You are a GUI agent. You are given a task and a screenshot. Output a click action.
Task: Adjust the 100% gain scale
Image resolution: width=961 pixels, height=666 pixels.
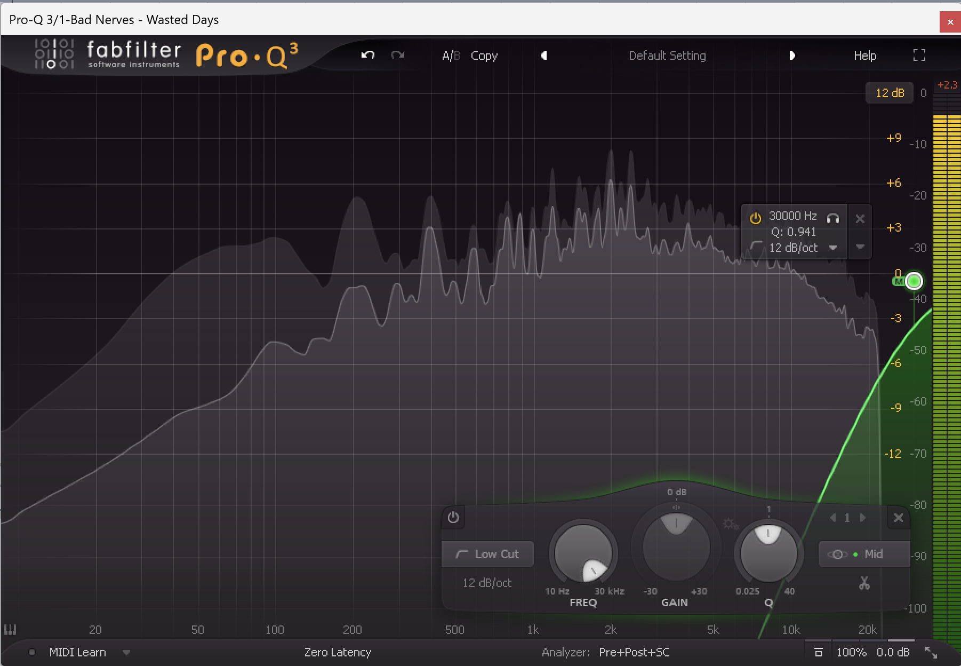851,652
